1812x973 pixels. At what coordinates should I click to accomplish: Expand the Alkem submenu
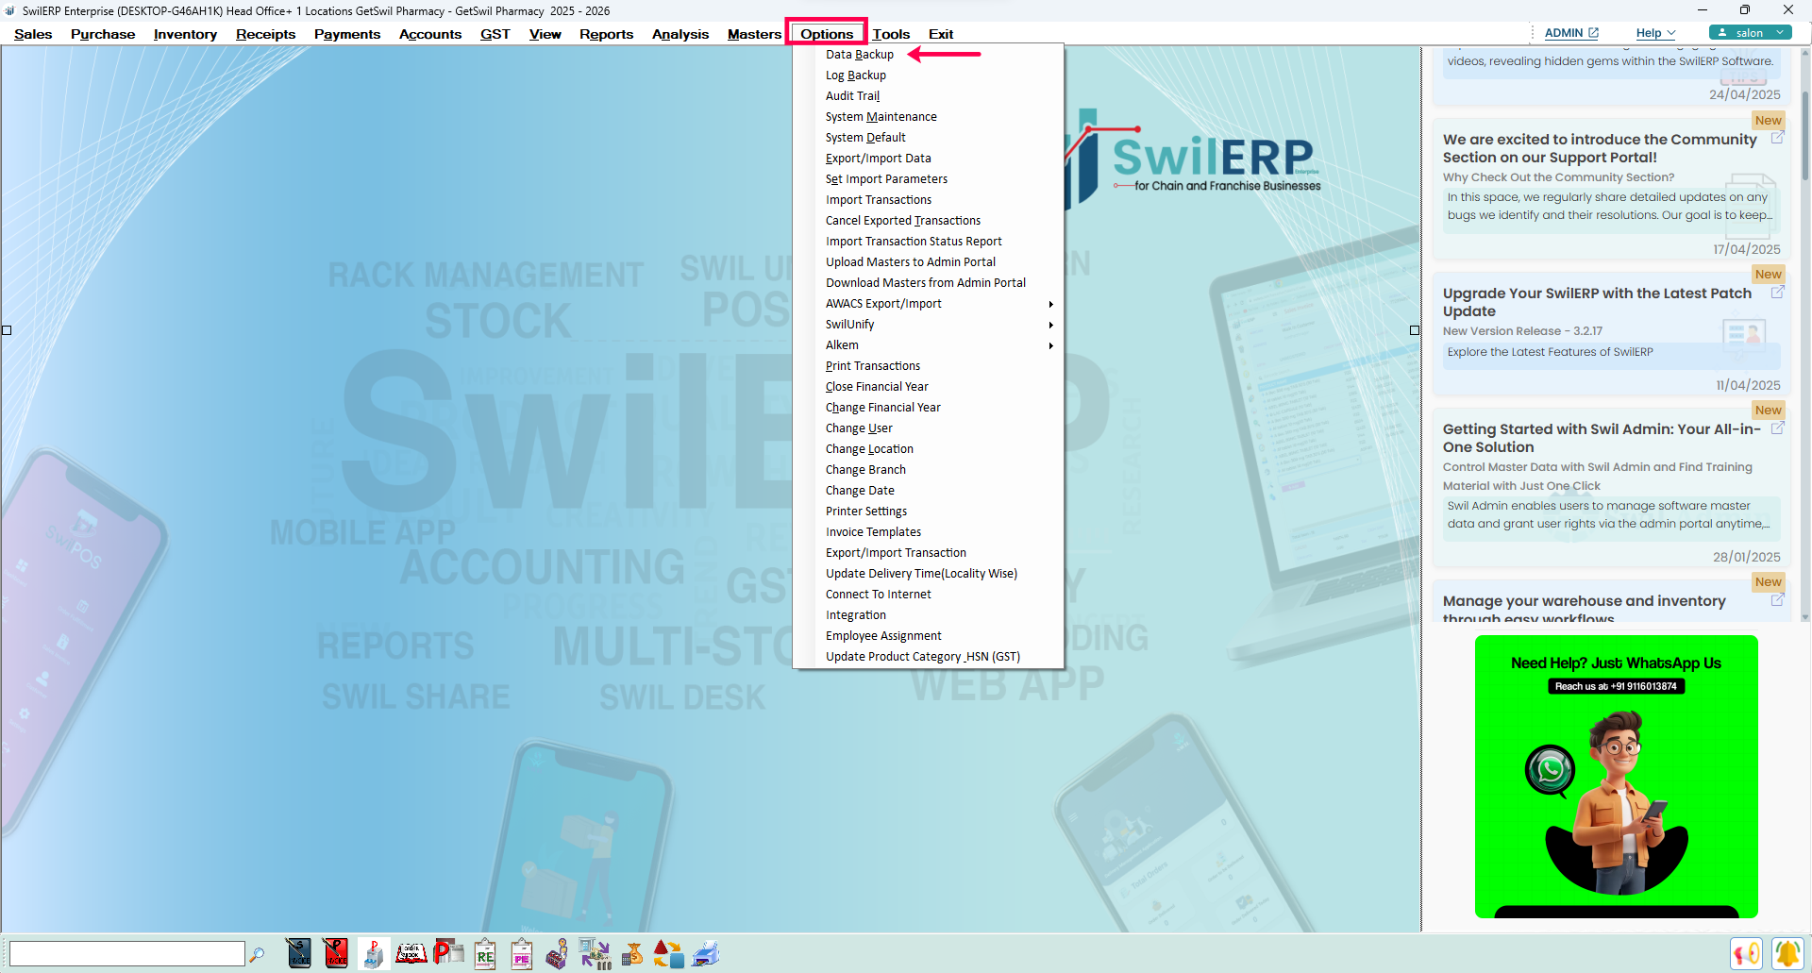[929, 345]
